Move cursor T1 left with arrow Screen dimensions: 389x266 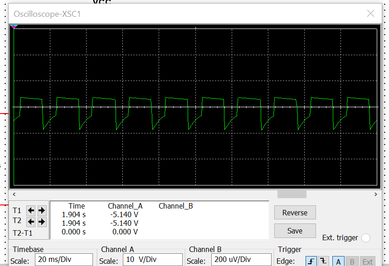tap(31, 210)
